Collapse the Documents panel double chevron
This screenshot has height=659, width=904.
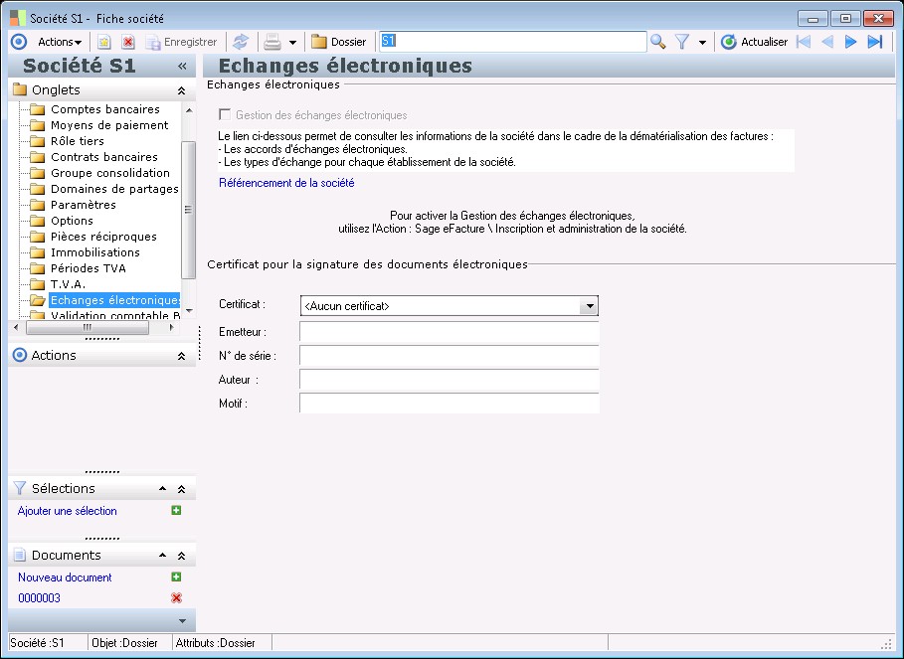point(181,556)
